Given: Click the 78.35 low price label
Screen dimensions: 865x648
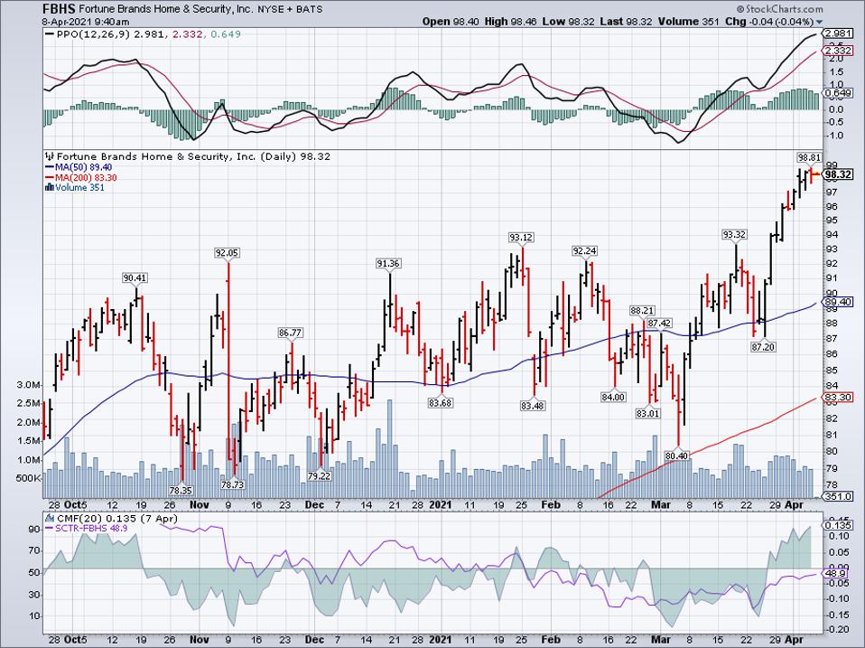Looking at the screenshot, I should click(x=181, y=490).
